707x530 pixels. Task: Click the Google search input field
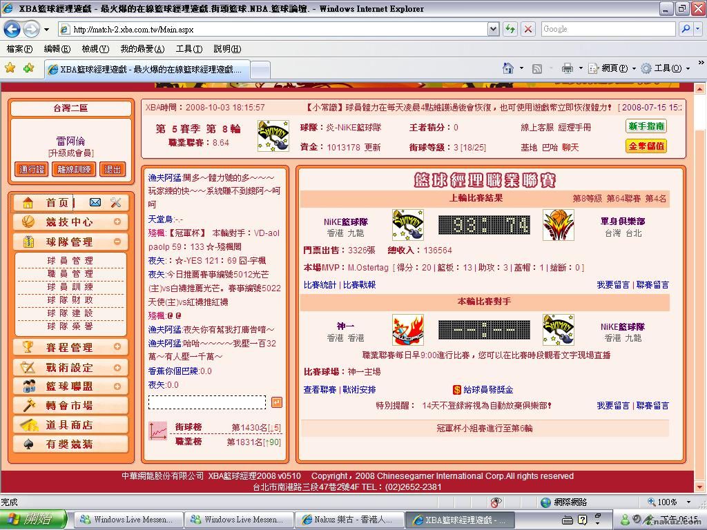pos(608,29)
